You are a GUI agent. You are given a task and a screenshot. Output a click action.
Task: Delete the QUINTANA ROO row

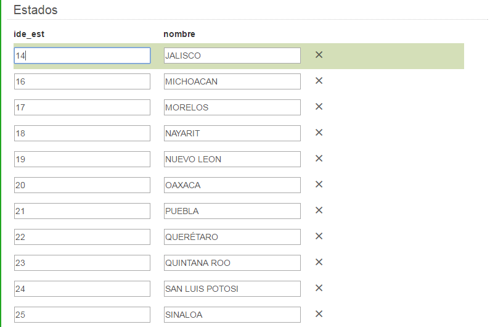[x=319, y=262]
